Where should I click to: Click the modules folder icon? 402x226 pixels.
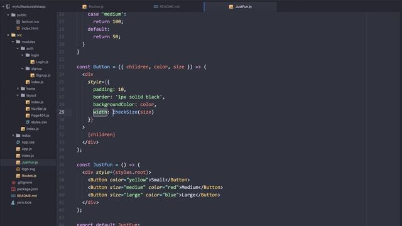coord(18,42)
